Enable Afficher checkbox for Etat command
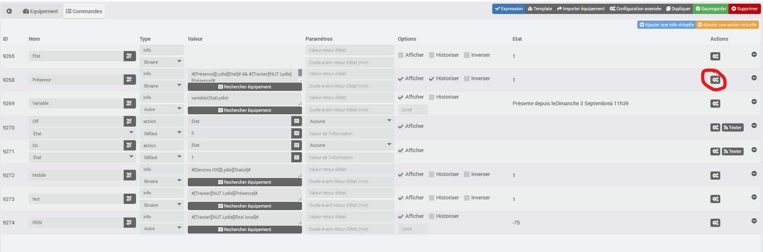This screenshot has height=252, width=763. [x=401, y=55]
